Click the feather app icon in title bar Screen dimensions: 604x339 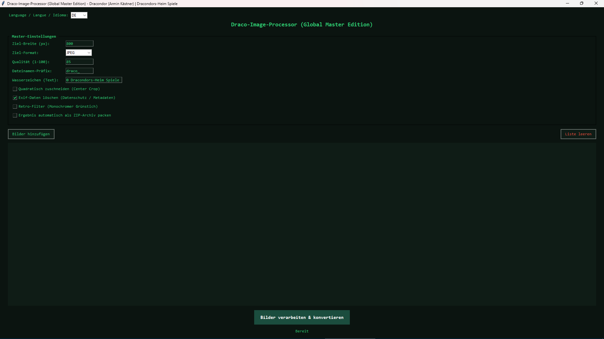[x=3, y=3]
